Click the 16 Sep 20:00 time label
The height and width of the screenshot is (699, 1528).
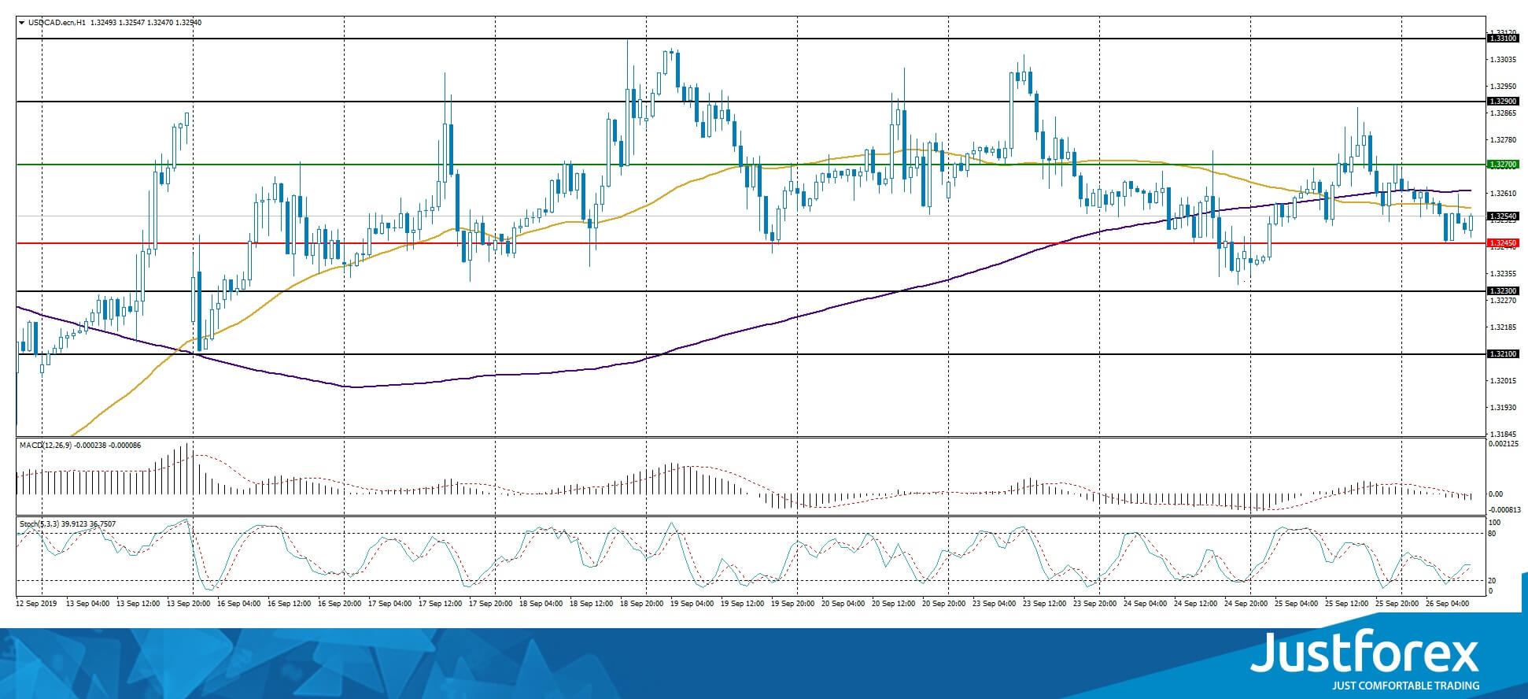click(340, 604)
